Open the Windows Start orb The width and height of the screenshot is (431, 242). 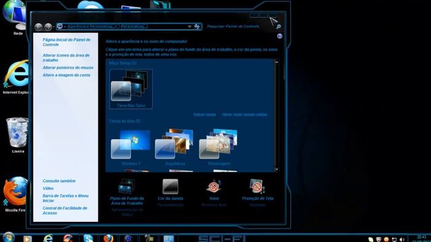click(9, 237)
